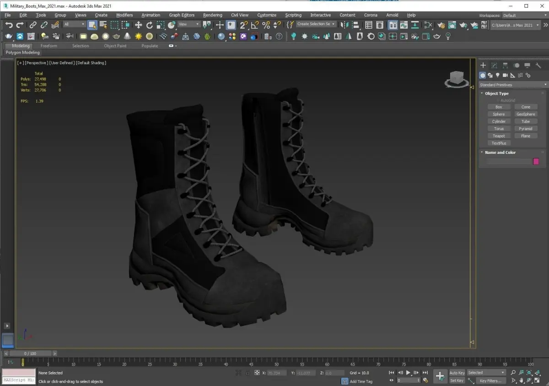The height and width of the screenshot is (386, 549).
Task: Open the Scene Explorer icon
Action: tap(369, 25)
